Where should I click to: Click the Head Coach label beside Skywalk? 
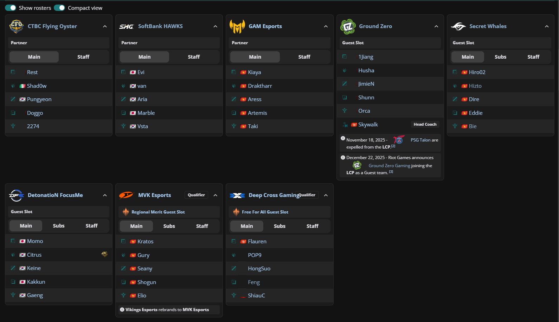[425, 124]
